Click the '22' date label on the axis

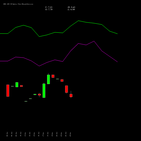click(57, 134)
